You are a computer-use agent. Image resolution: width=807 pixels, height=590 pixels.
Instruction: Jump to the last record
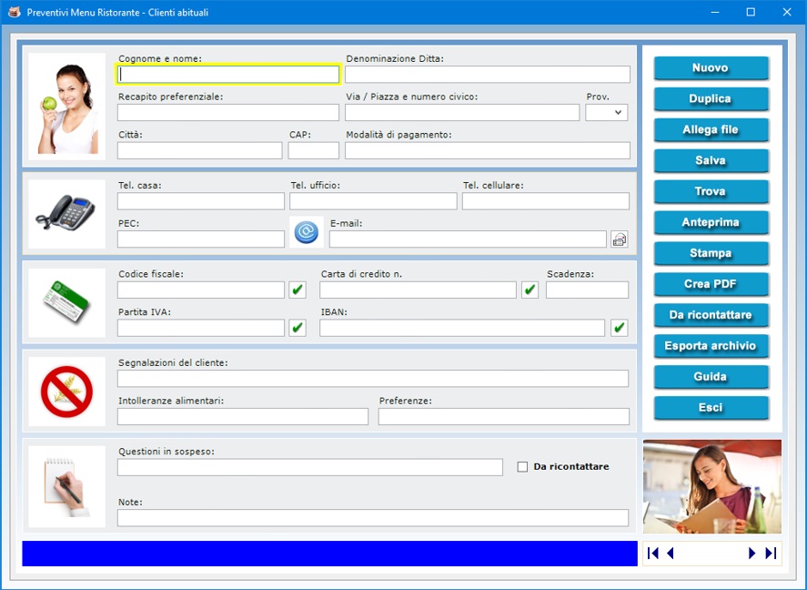771,554
